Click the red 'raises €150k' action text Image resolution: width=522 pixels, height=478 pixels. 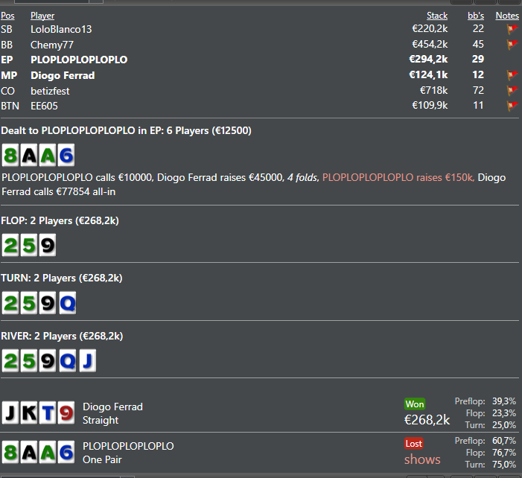click(398, 178)
